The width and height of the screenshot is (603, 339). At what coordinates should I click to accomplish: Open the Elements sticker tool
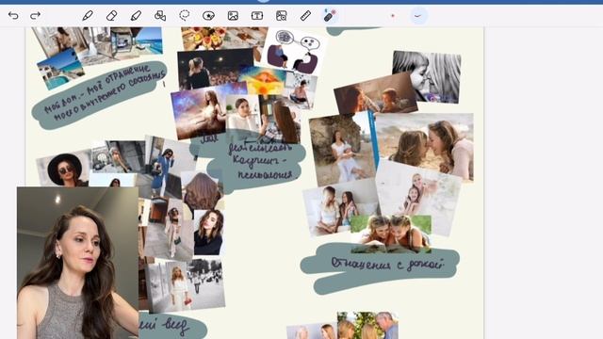coord(208,16)
